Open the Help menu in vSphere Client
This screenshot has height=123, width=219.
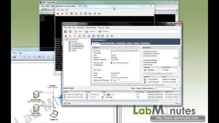click(107, 28)
